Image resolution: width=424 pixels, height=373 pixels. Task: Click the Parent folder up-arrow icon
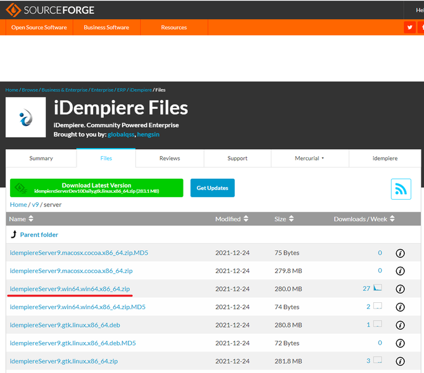tap(13, 234)
